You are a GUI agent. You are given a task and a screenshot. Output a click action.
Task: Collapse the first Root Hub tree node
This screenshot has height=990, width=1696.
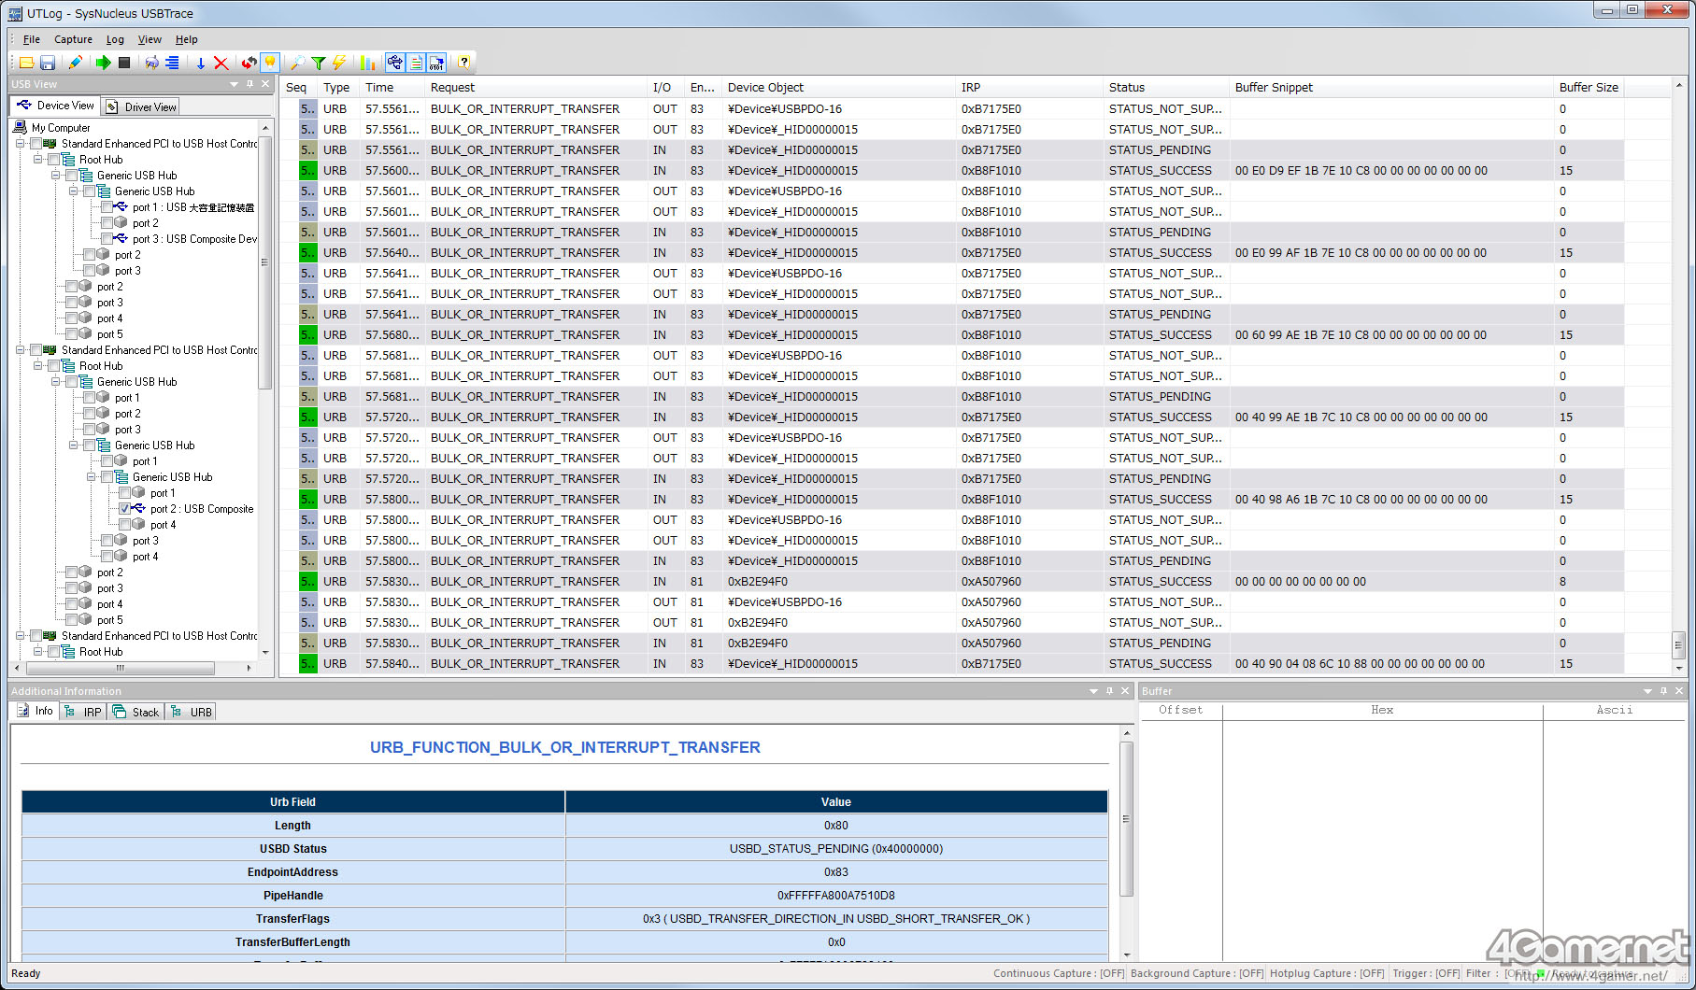pos(38,160)
